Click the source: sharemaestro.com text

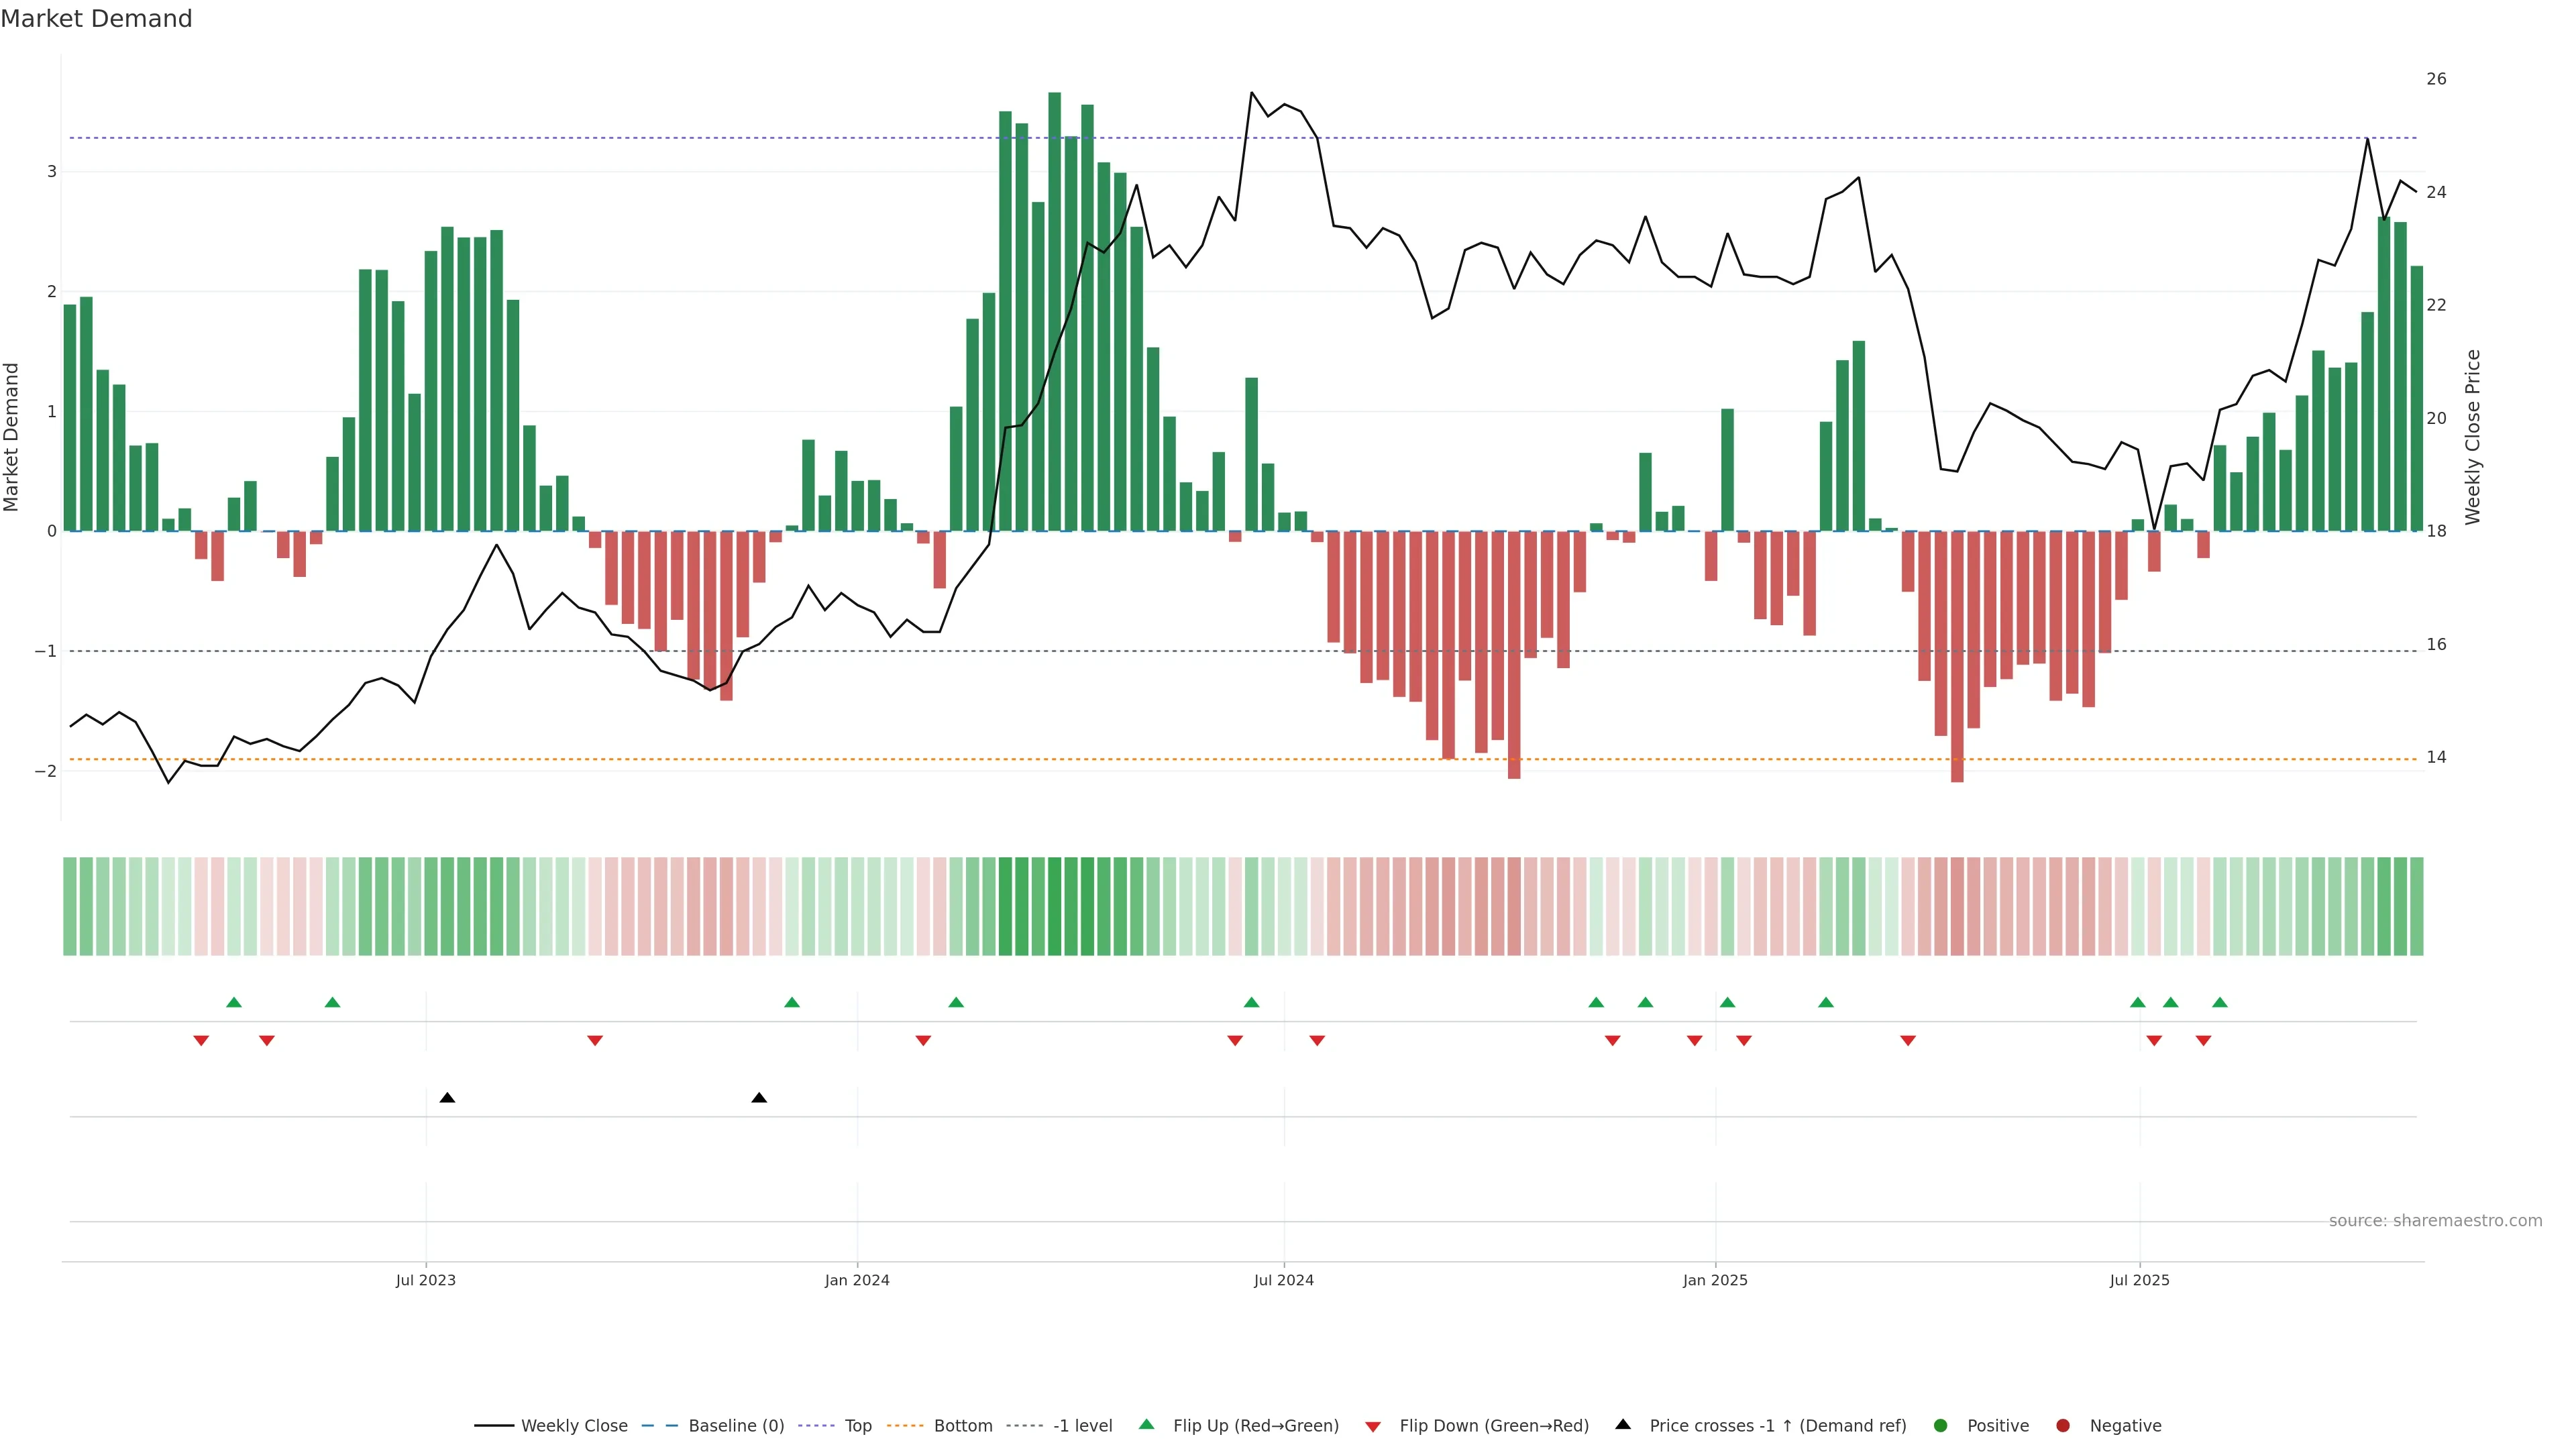[x=2435, y=1220]
